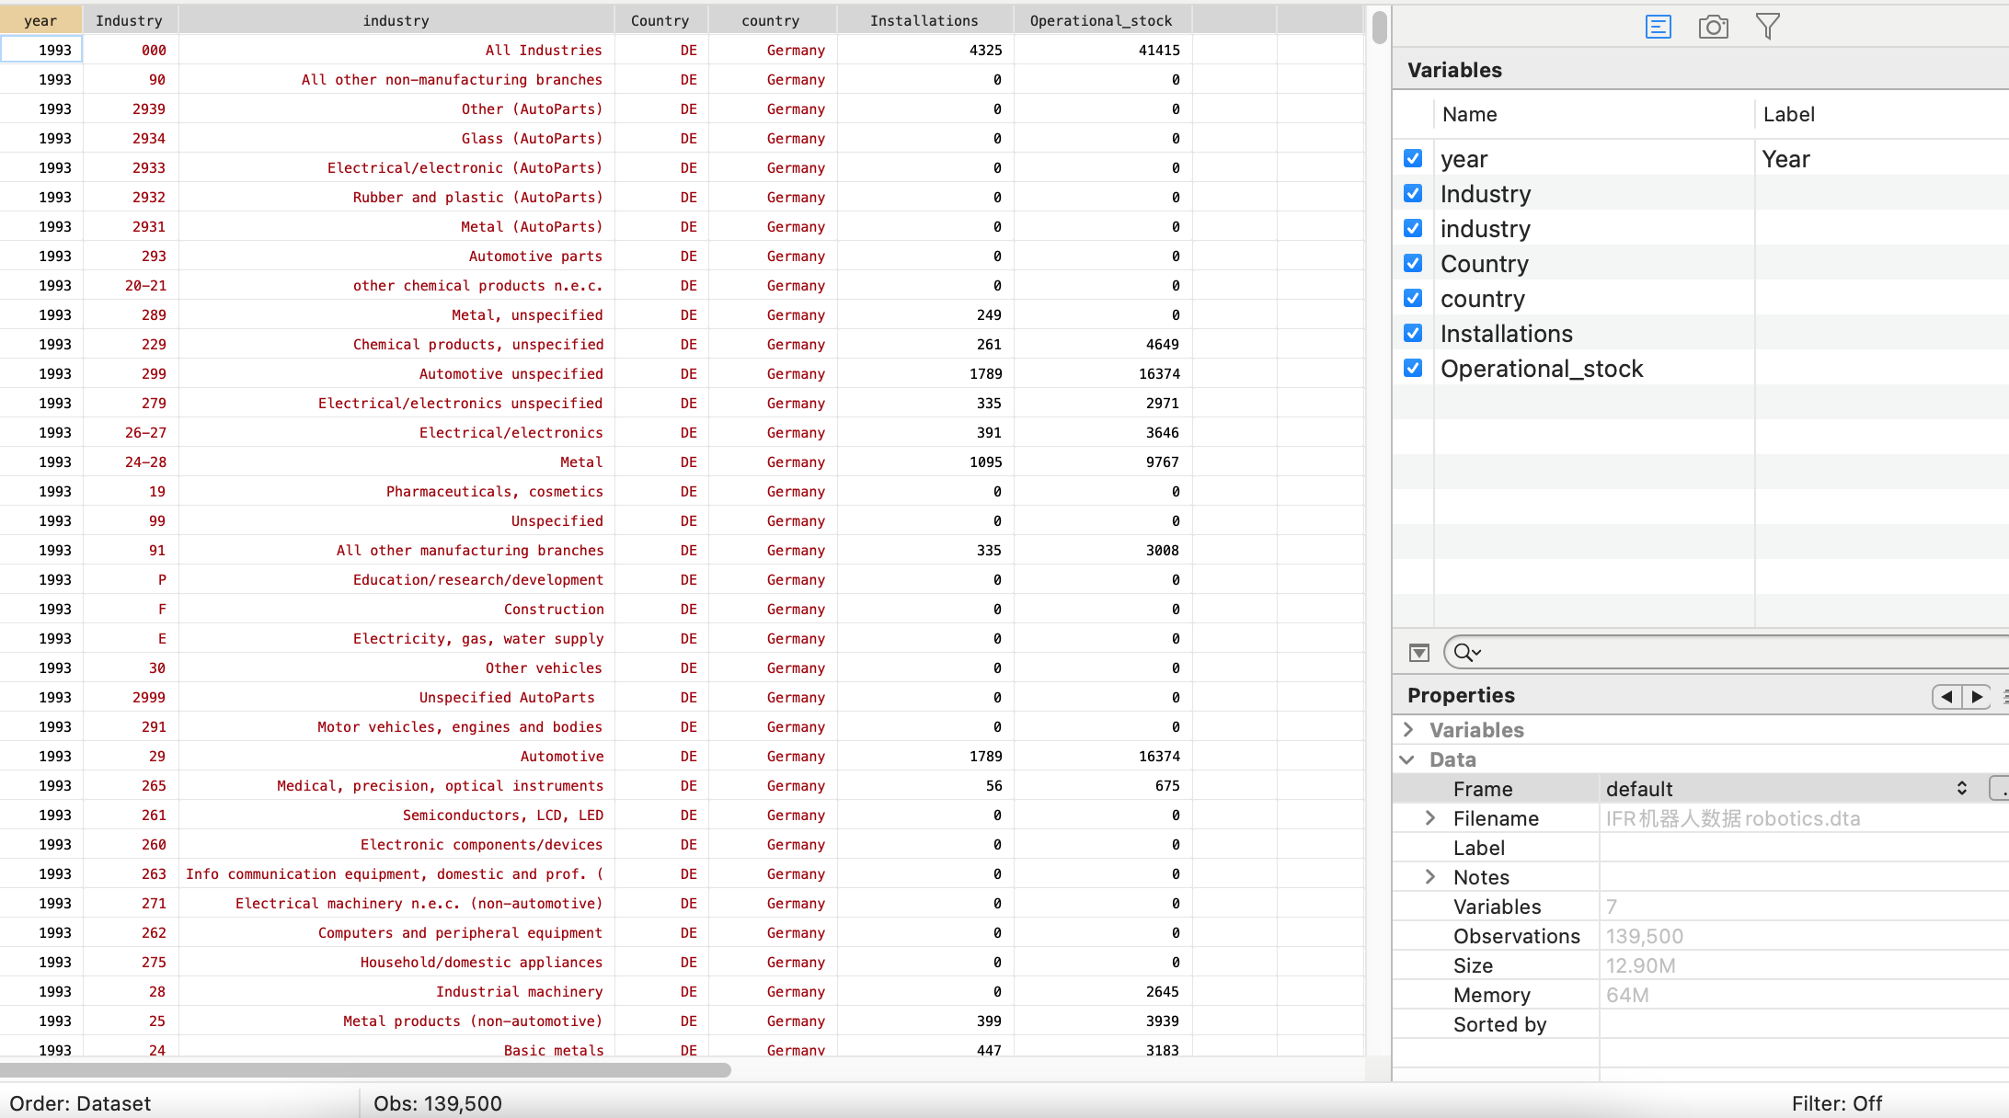This screenshot has width=2009, height=1118.
Task: Go to next variable in Properties
Action: click(1977, 697)
